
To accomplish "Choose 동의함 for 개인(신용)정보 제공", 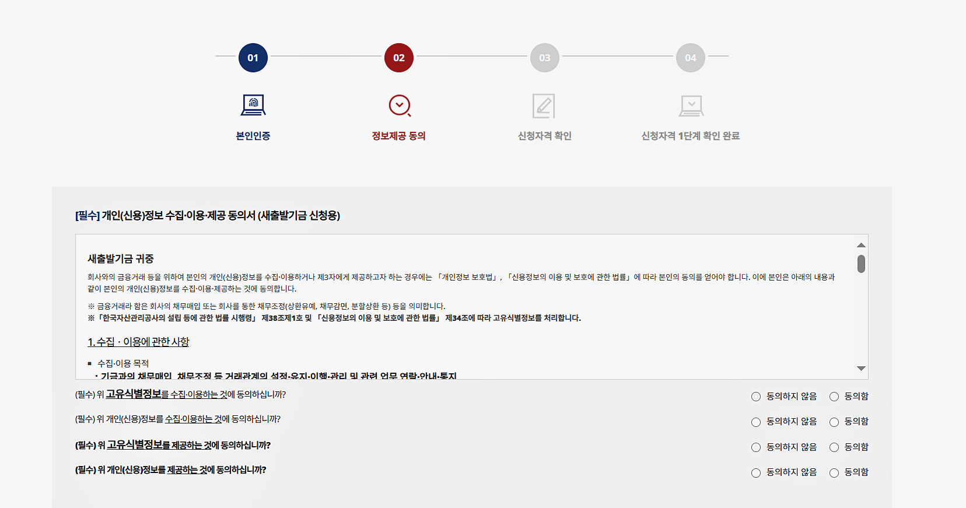I will tap(834, 473).
